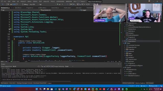Screen dimensions: 163x91
Task: Click the references CodeLens above DeleteLink constructor
Action: point(26,54)
